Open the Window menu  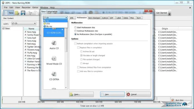[x=44, y=8]
